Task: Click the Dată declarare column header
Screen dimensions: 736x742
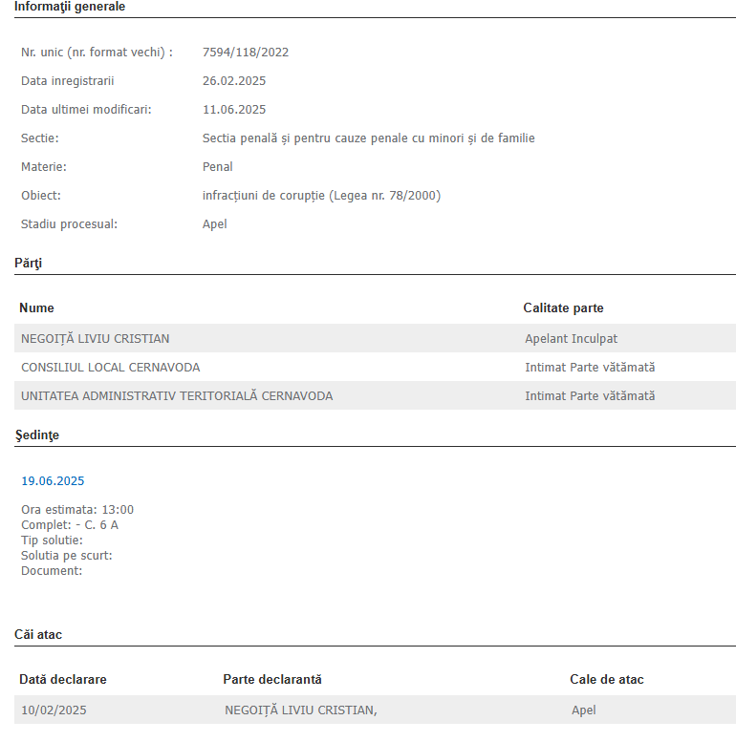Action: [x=63, y=680]
